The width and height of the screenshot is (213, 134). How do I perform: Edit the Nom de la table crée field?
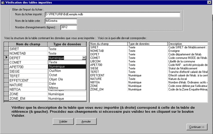click(61, 21)
